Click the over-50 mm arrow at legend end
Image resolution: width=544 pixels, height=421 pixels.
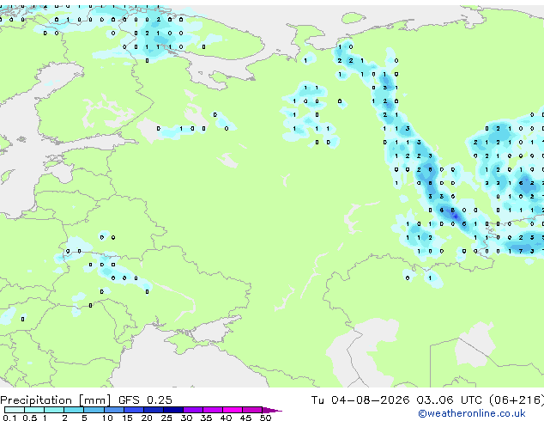tap(272, 410)
